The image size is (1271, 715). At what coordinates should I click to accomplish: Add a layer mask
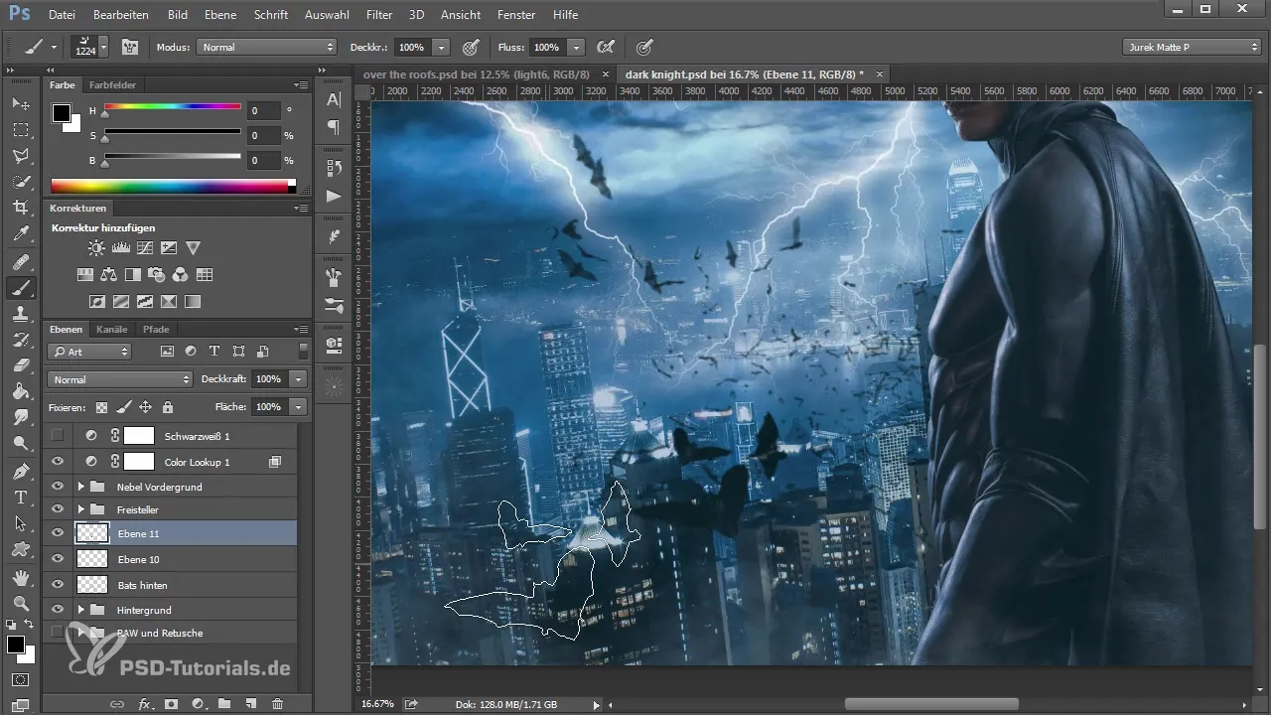(171, 703)
